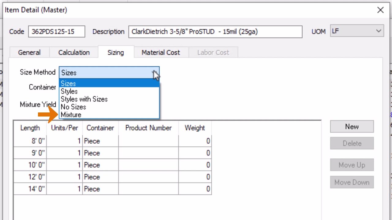Switch to the General tab
Viewport: 392px width, 220px height.
tap(29, 53)
